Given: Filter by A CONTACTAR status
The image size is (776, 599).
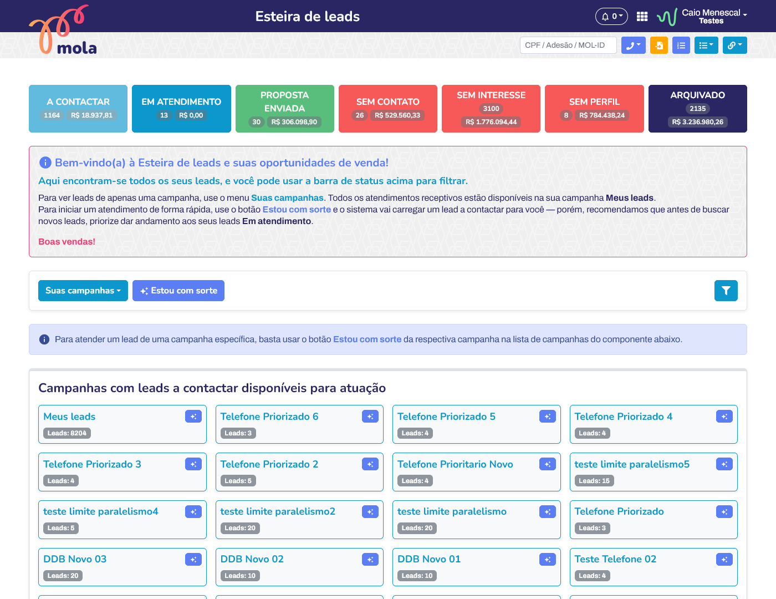Looking at the screenshot, I should coord(78,109).
